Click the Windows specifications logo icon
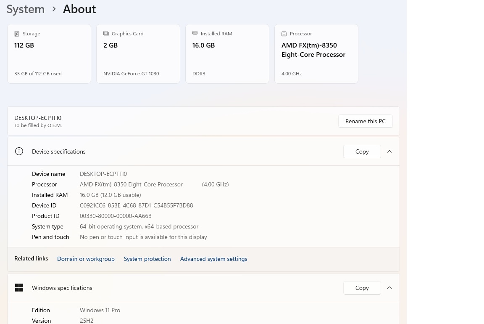This screenshot has height=324, width=484. click(19, 288)
